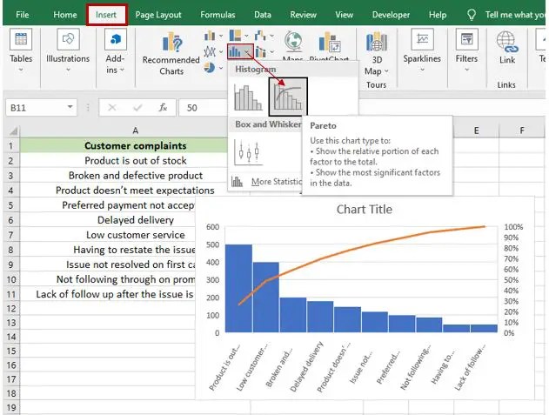549x415 pixels.
Task: Switch to the Page Layout tab
Action: [158, 15]
